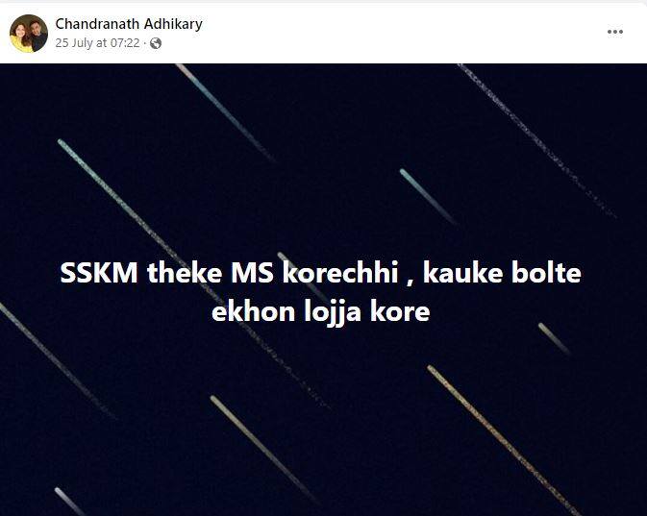Click the faint dotted streak at top right
Image resolution: width=647 pixels, height=516 pixels.
(536, 140)
